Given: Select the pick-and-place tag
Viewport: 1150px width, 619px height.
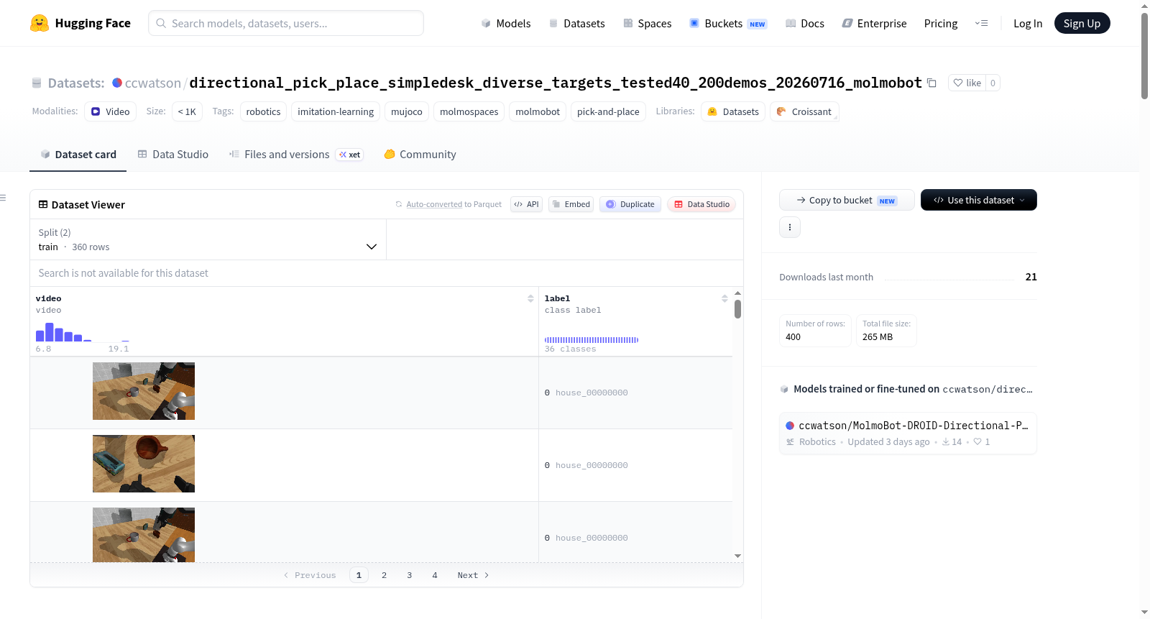Looking at the screenshot, I should coord(608,111).
